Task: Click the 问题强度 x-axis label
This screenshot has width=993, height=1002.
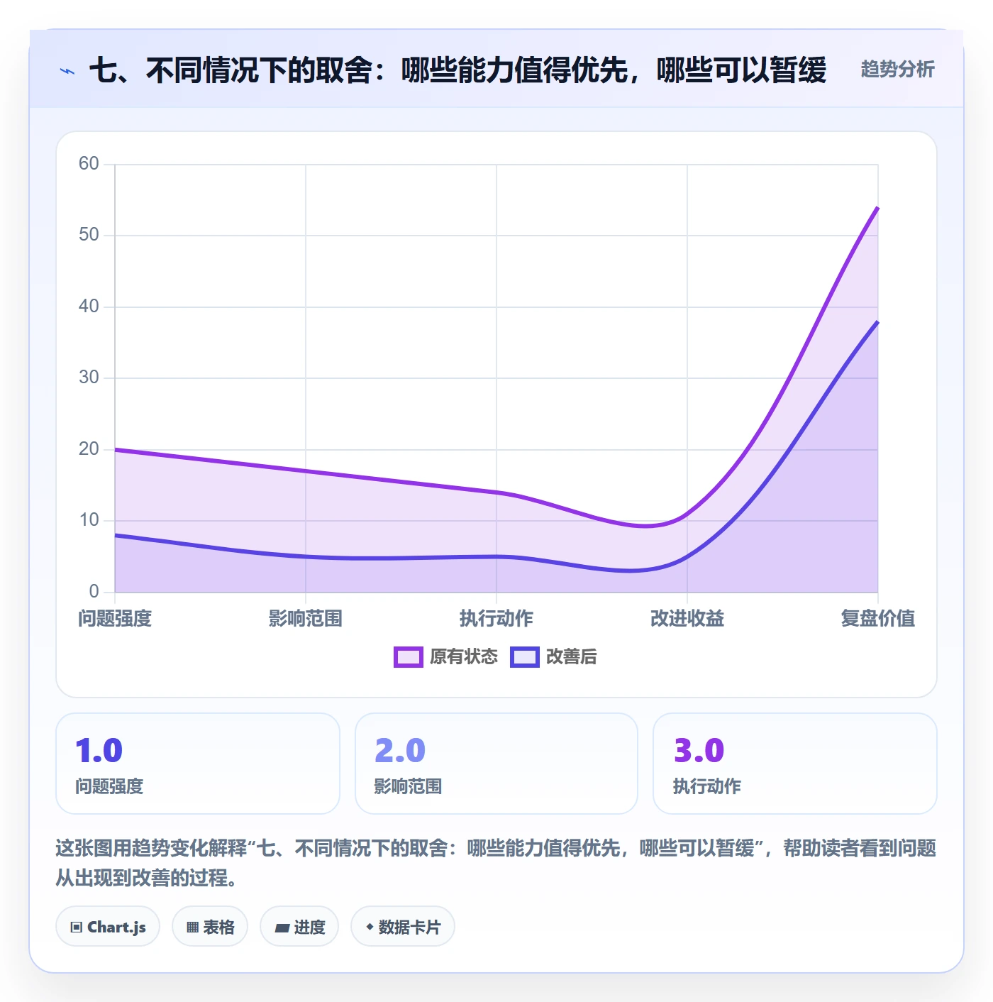Action: point(115,619)
